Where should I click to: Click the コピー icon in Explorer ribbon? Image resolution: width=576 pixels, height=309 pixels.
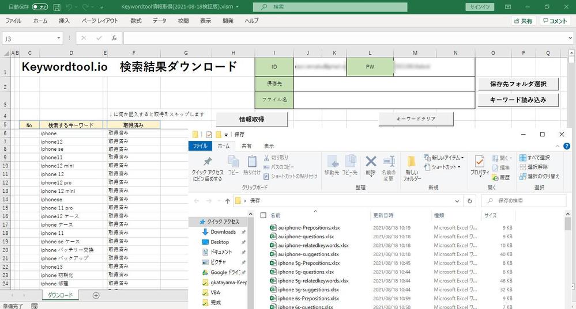[234, 162]
